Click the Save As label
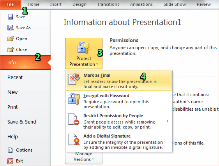Screen dimensions: 219x166 [x=23, y=28]
